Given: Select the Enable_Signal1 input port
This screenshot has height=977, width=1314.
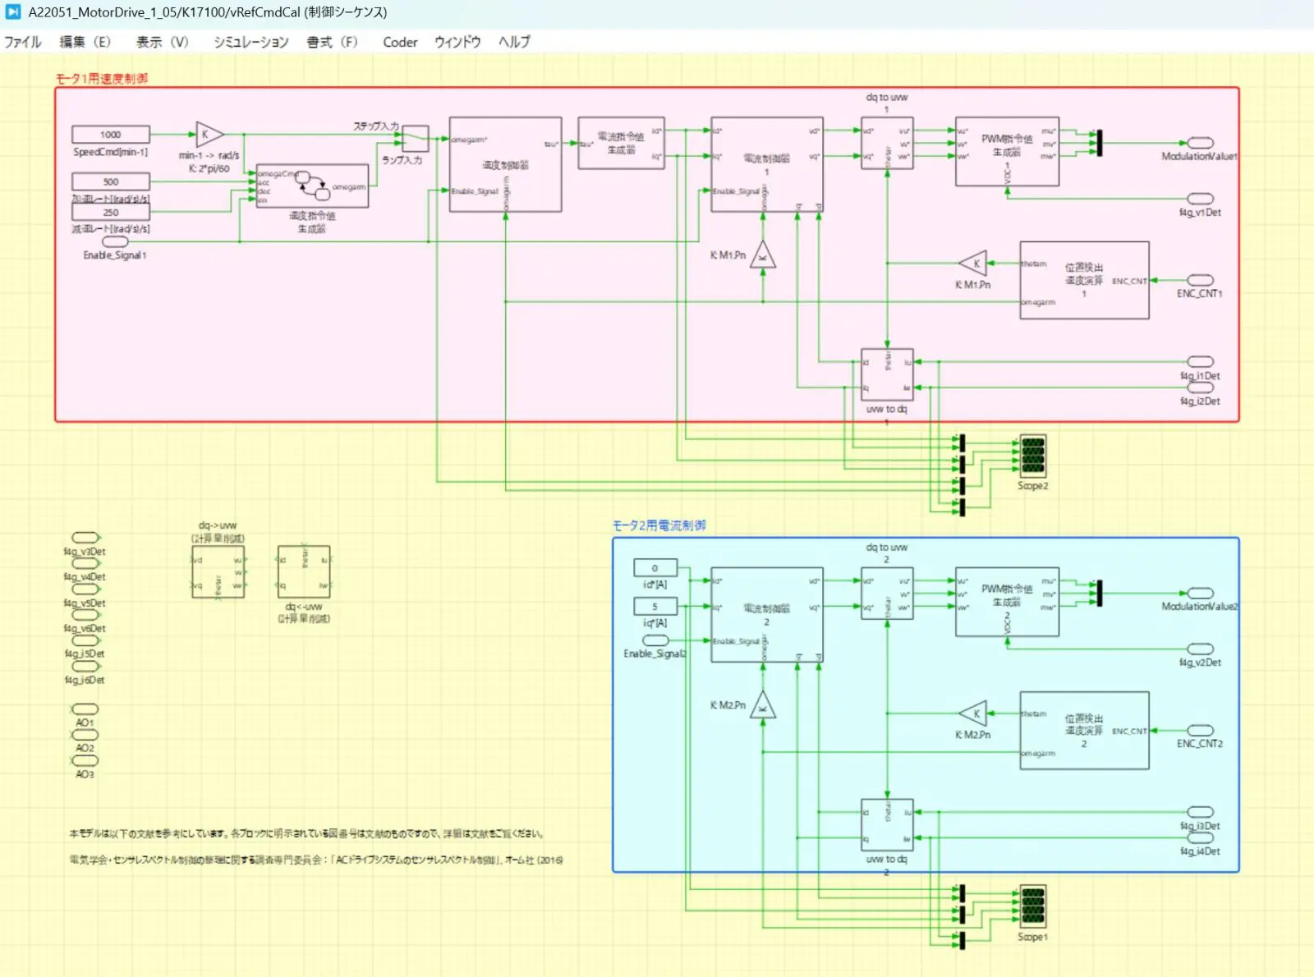Looking at the screenshot, I should [x=115, y=242].
